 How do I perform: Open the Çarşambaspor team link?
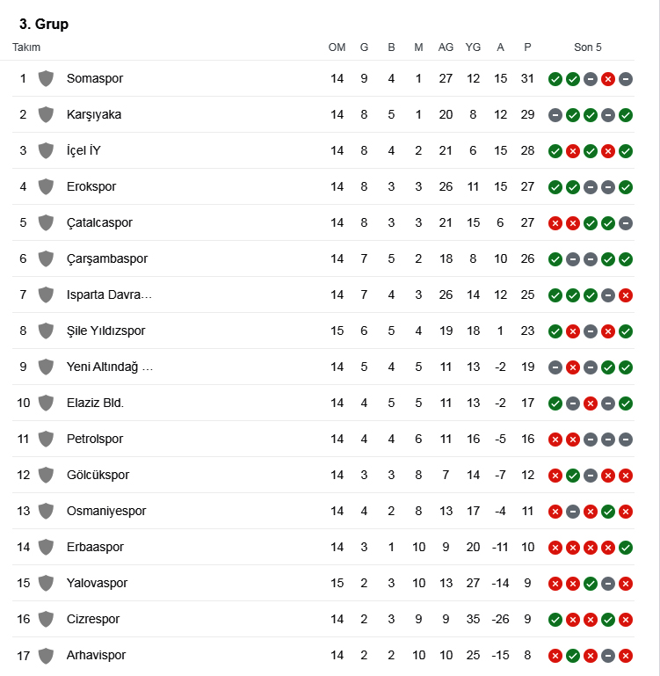pos(107,258)
